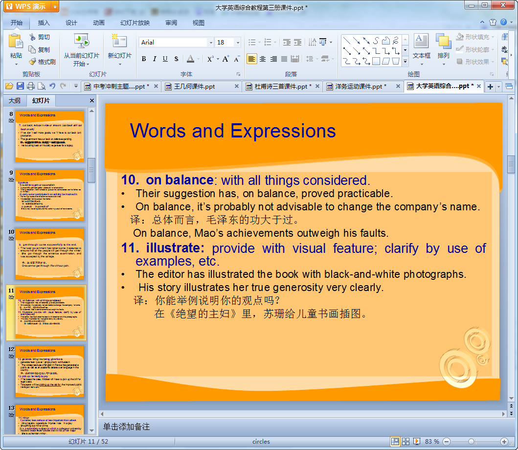
Task: Toggle center alignment
Action: coord(263,59)
